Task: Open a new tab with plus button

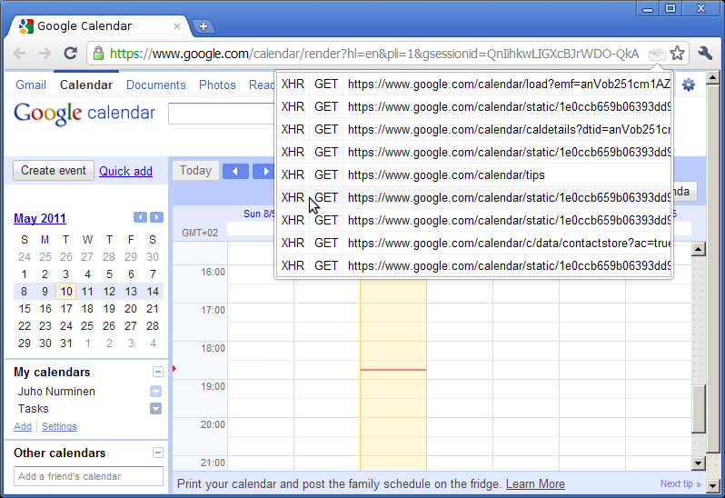Action: [x=203, y=26]
